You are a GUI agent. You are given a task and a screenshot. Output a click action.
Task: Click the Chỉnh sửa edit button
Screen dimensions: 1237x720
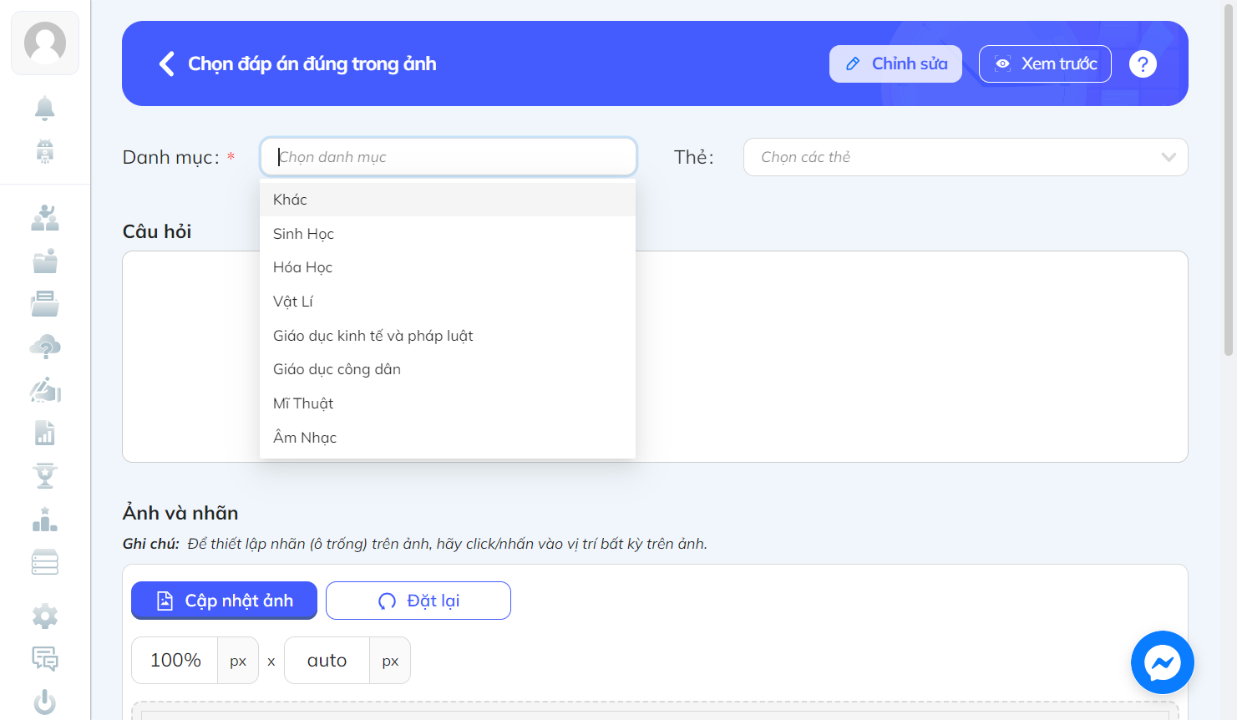(x=895, y=63)
